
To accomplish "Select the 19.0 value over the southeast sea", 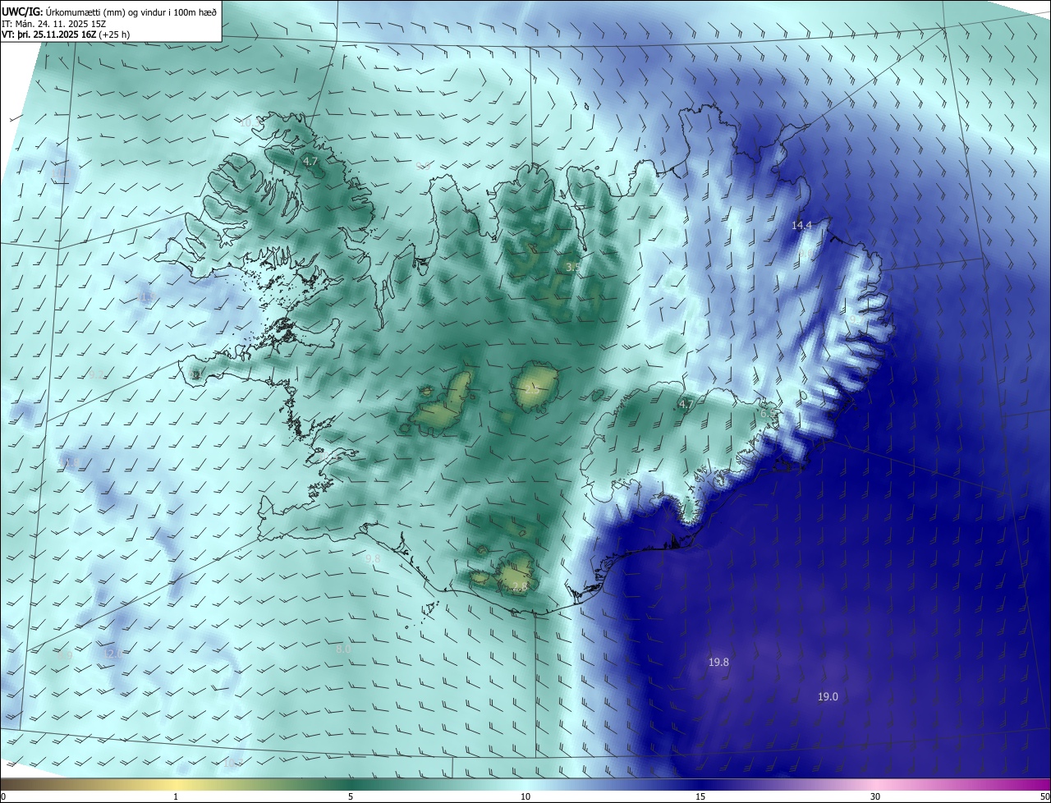I will [828, 696].
